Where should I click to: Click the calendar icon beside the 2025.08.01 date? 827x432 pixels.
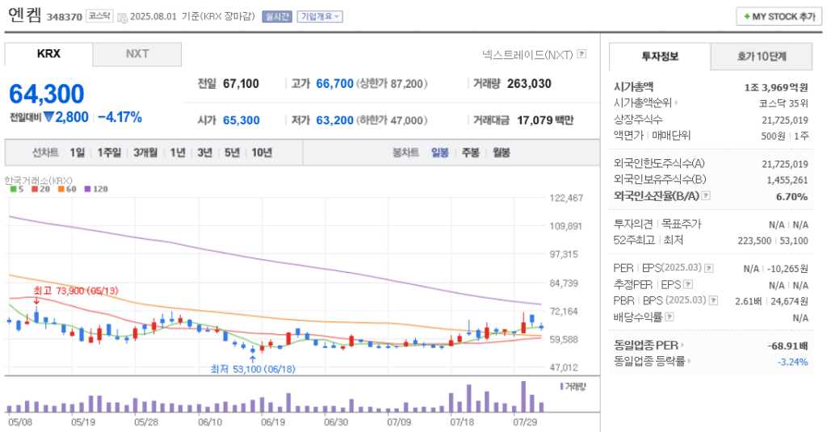tap(122, 18)
